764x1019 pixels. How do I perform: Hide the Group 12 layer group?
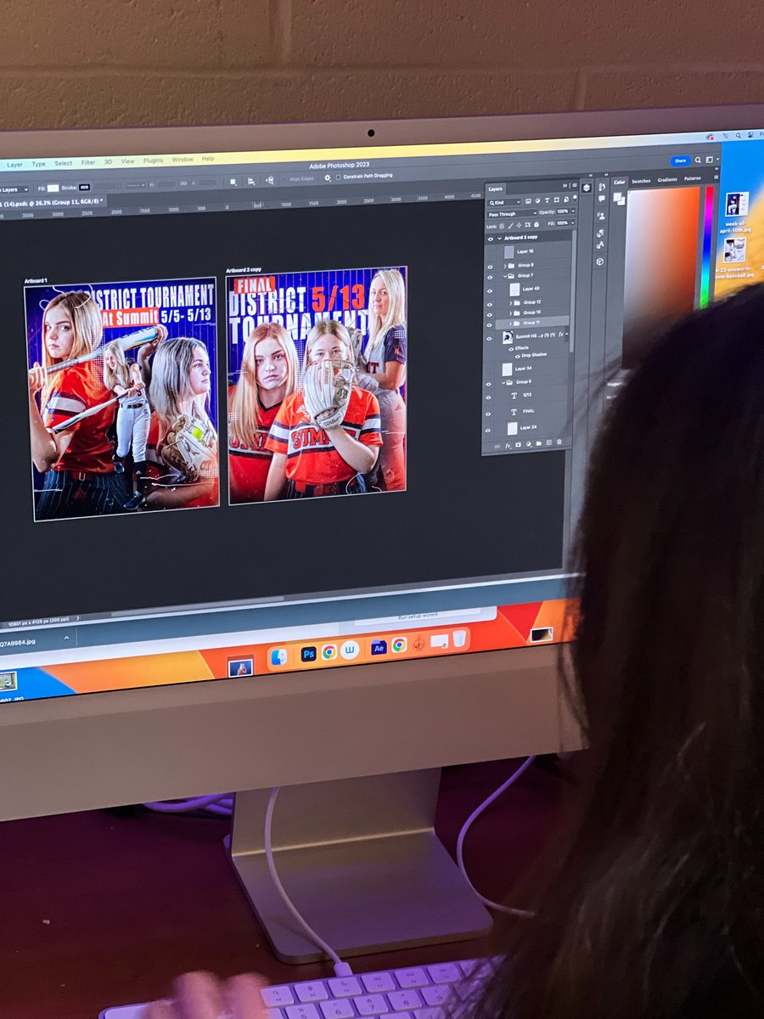tap(490, 305)
